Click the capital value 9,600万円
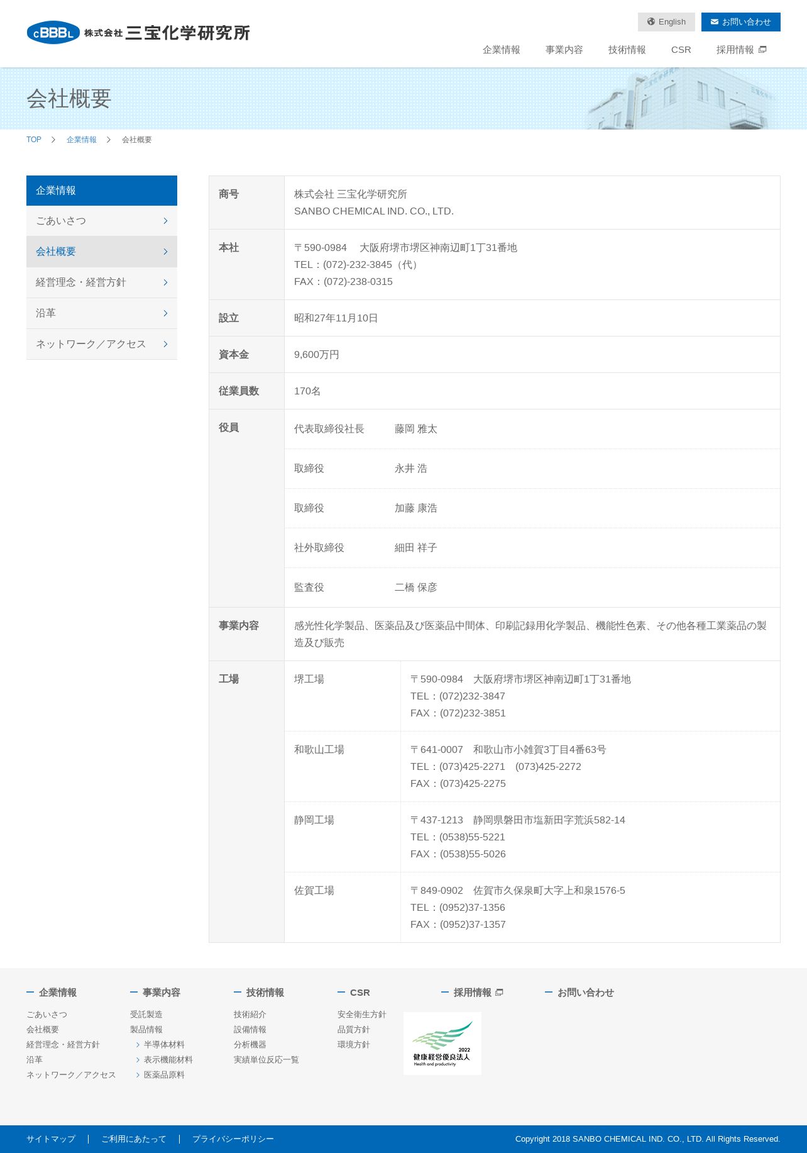 [317, 355]
